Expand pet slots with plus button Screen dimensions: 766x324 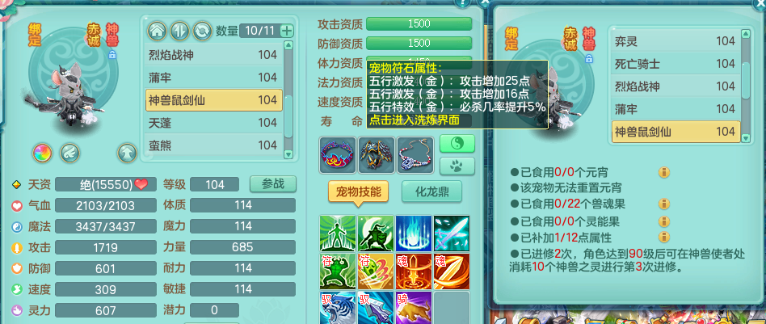pyautogui.click(x=287, y=32)
